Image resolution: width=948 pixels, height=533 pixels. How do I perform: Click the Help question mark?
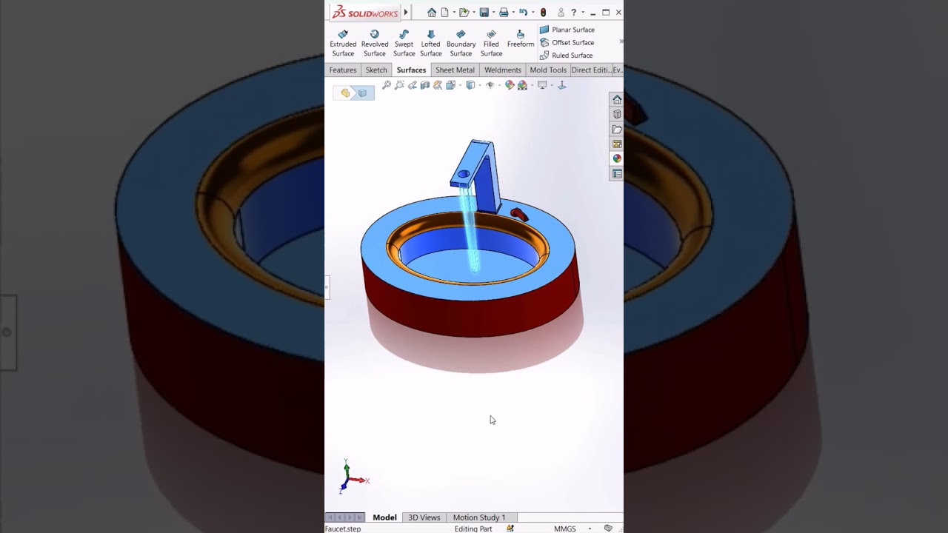[x=574, y=13]
